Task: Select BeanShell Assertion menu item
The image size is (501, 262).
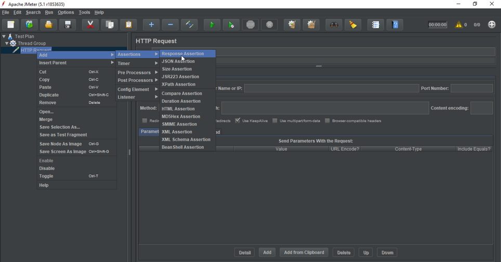Action: 188,147
